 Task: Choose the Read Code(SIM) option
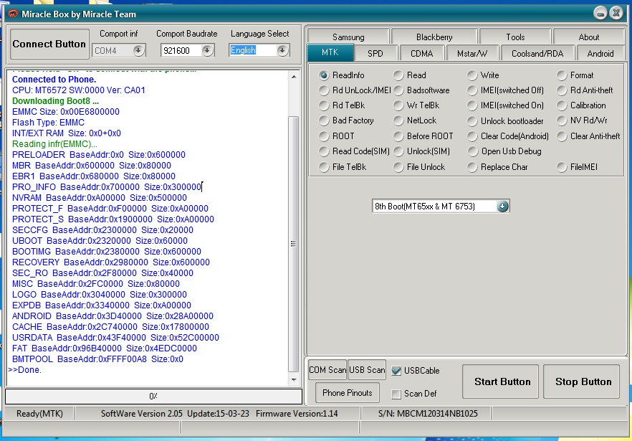pyautogui.click(x=324, y=151)
